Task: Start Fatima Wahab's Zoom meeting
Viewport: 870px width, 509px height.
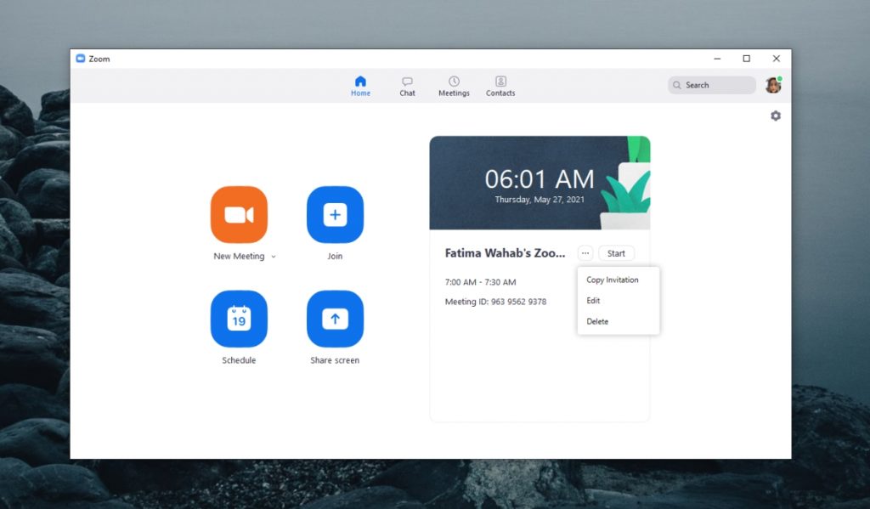Action: coord(616,252)
